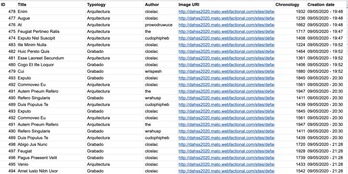The image size is (348, 174).
Task: Click the chronology cell 1928
Action: pos(290,151)
